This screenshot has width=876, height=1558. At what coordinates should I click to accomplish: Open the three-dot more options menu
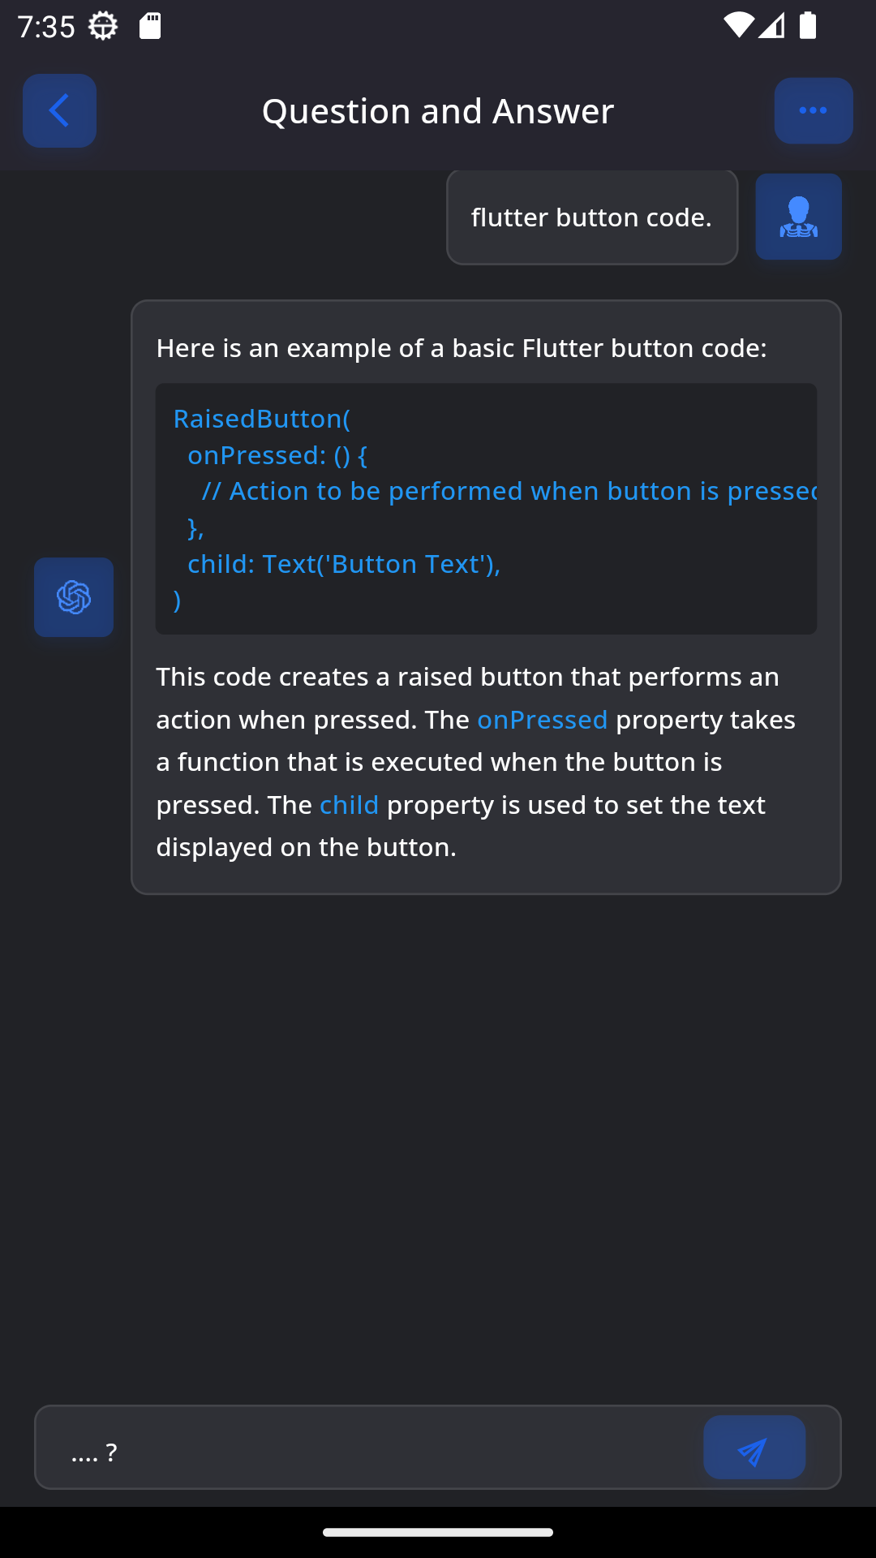tap(813, 111)
